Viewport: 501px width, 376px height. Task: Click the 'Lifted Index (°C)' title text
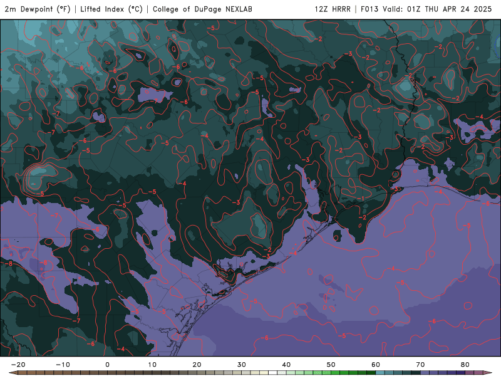point(111,9)
